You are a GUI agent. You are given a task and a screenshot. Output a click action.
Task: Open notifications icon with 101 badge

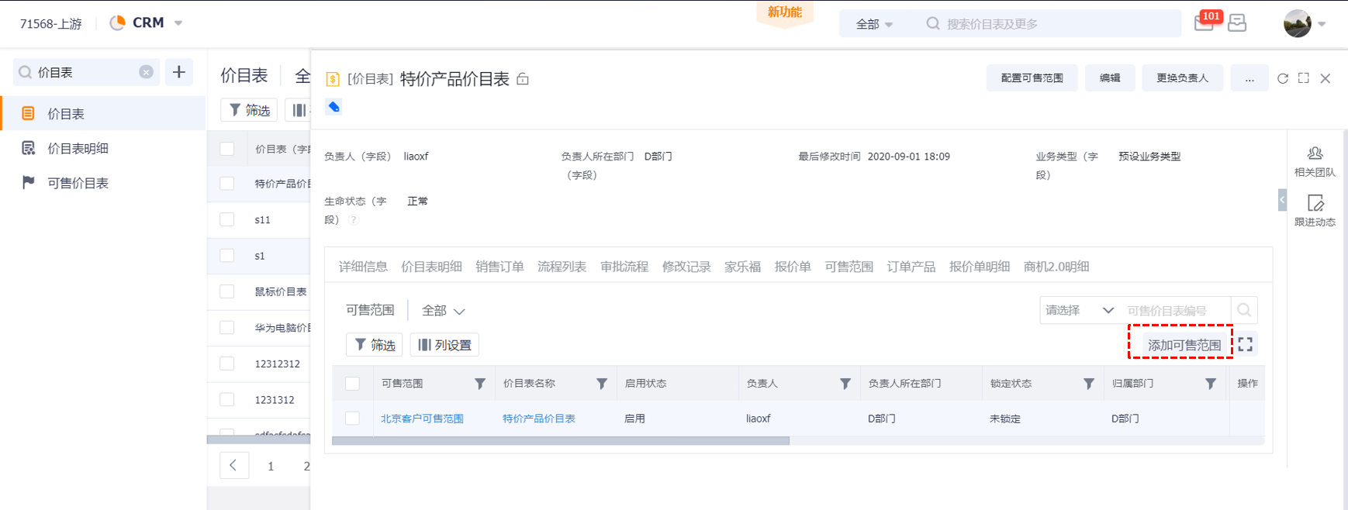(1205, 23)
